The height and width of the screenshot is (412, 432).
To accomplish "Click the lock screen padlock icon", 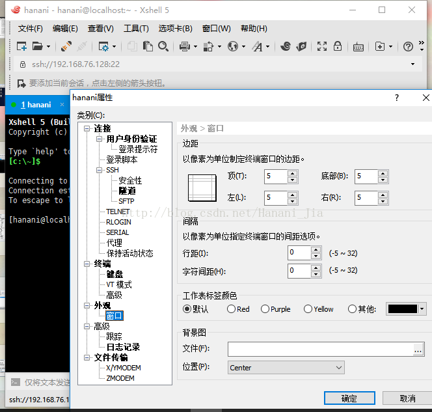I will [338, 46].
